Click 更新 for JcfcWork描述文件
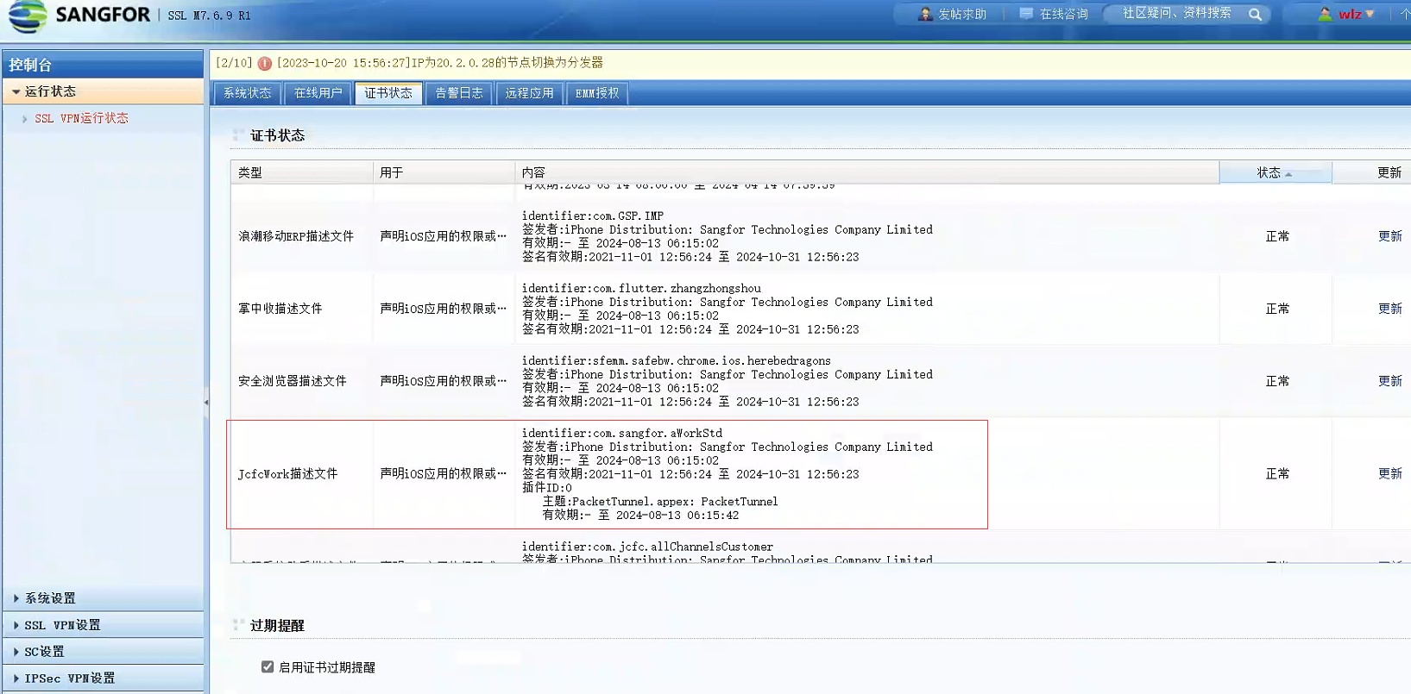Viewport: 1411px width, 694px height. [1389, 473]
